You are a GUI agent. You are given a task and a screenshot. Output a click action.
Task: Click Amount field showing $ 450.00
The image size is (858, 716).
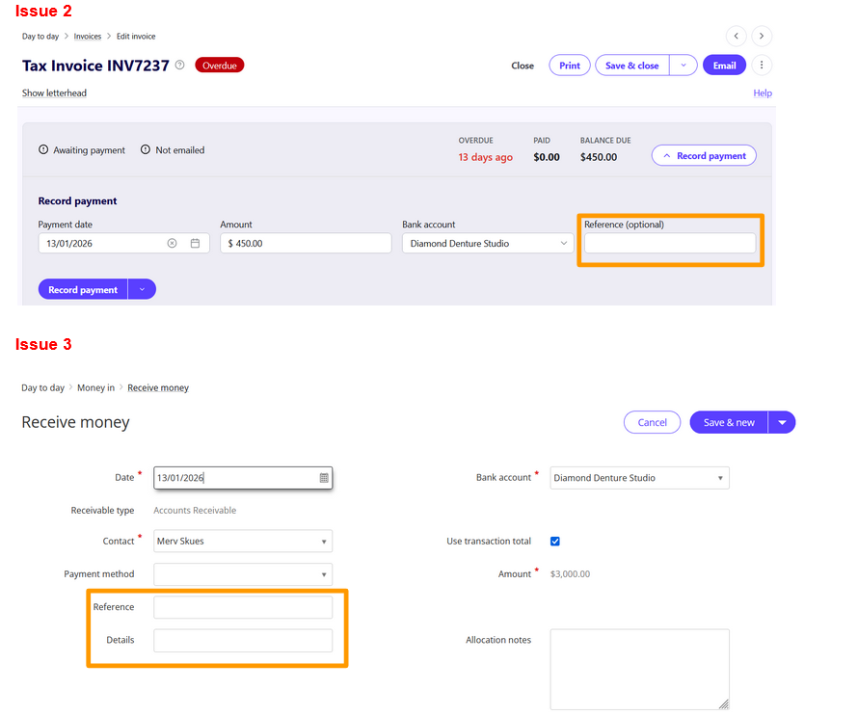(x=306, y=244)
